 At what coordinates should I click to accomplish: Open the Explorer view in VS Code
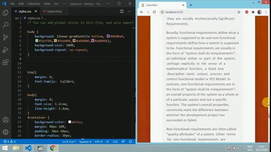pyautogui.click(x=6, y=13)
